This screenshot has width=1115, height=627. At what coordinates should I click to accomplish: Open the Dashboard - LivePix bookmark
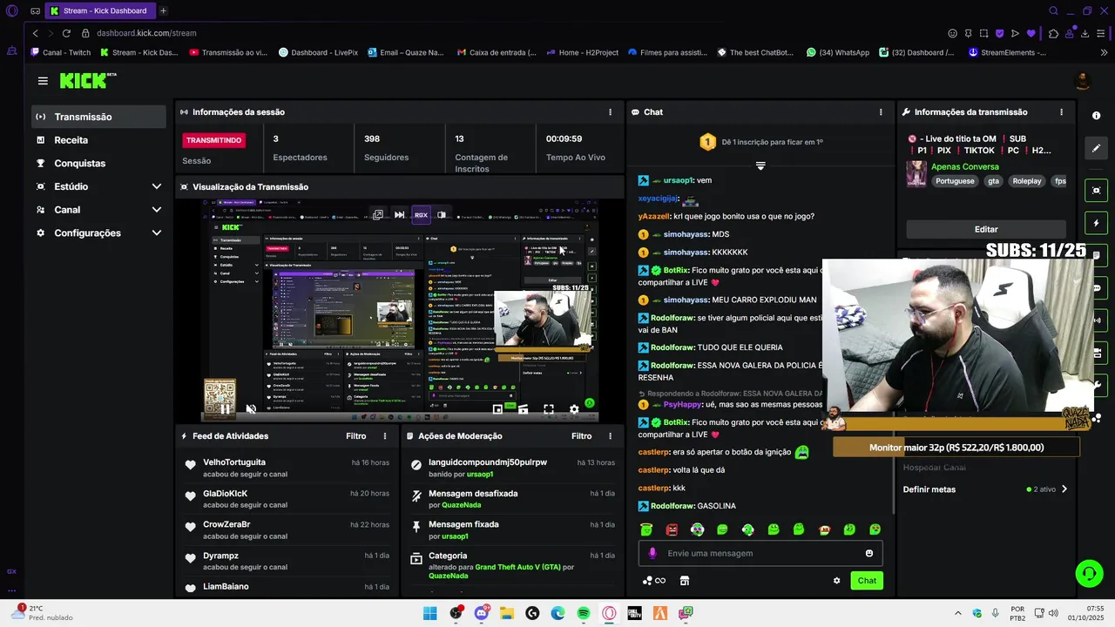pyautogui.click(x=318, y=52)
